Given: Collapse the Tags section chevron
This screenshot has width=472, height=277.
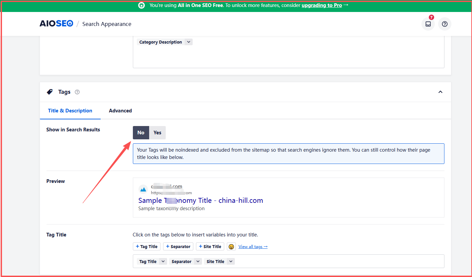Looking at the screenshot, I should pyautogui.click(x=440, y=92).
